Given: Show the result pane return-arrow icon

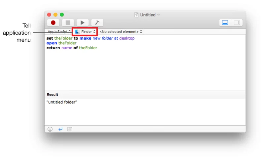Looking at the screenshot, I should [60, 129].
